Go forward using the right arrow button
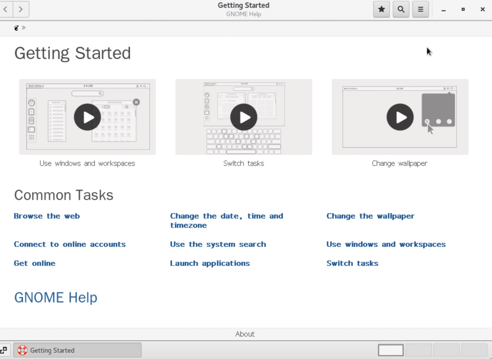 tap(21, 9)
